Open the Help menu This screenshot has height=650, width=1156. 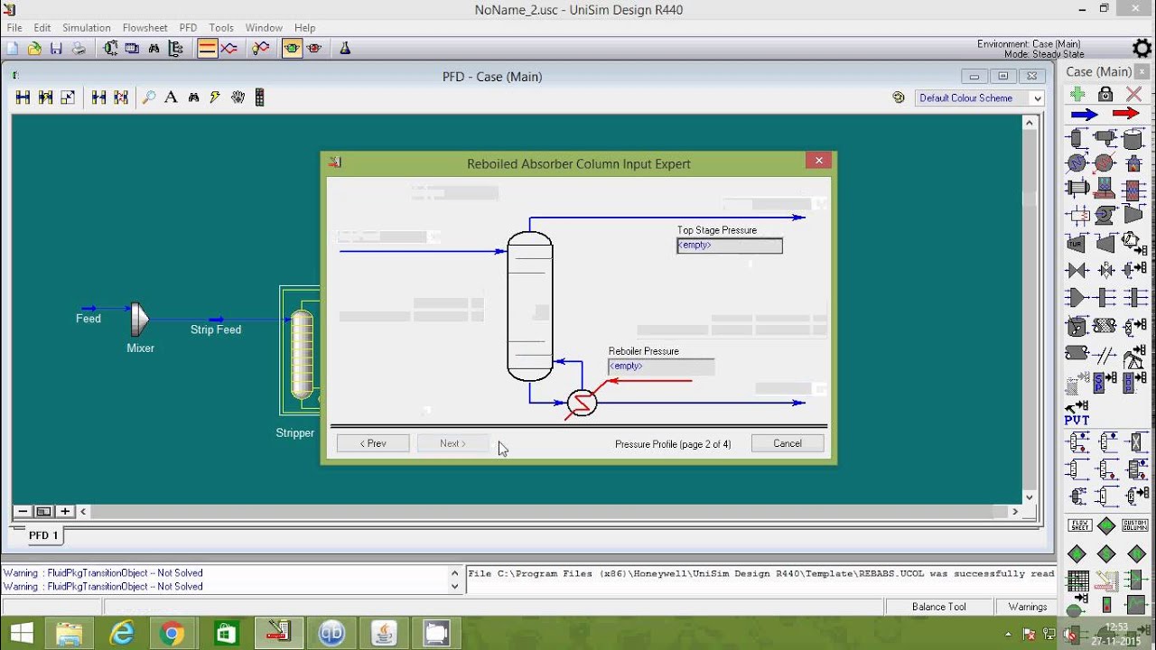click(x=305, y=28)
